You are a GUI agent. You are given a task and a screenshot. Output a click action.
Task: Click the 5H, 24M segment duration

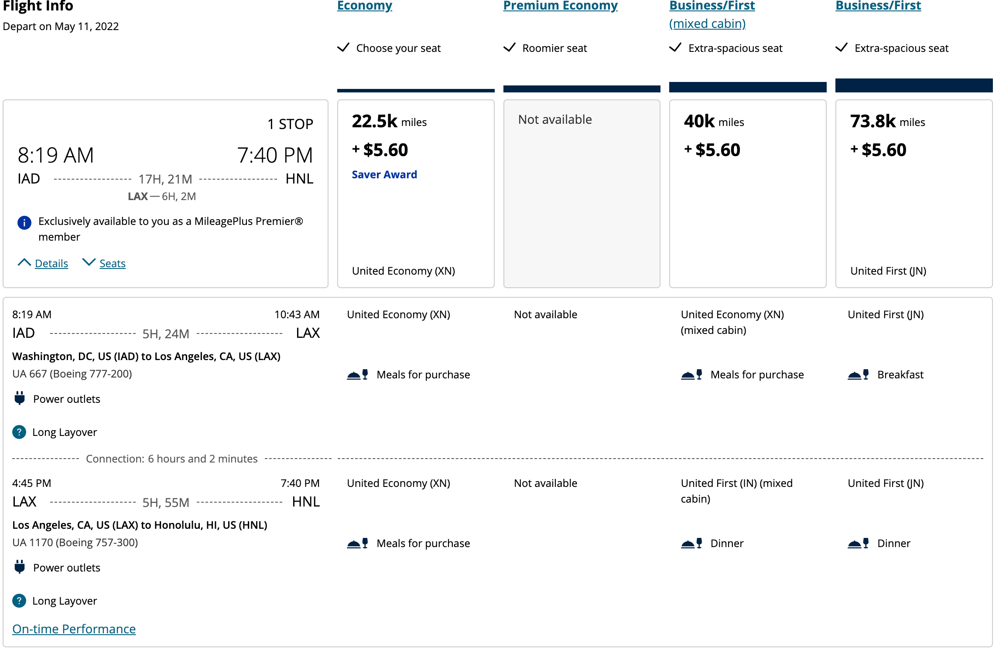tap(166, 334)
